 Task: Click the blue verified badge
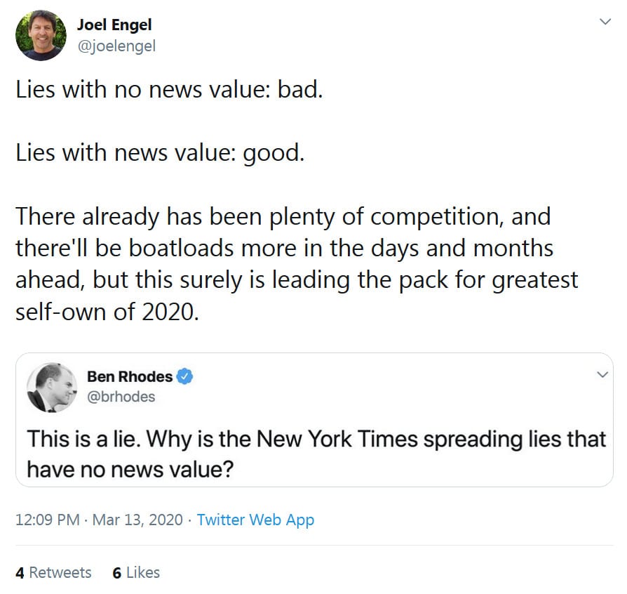point(184,376)
